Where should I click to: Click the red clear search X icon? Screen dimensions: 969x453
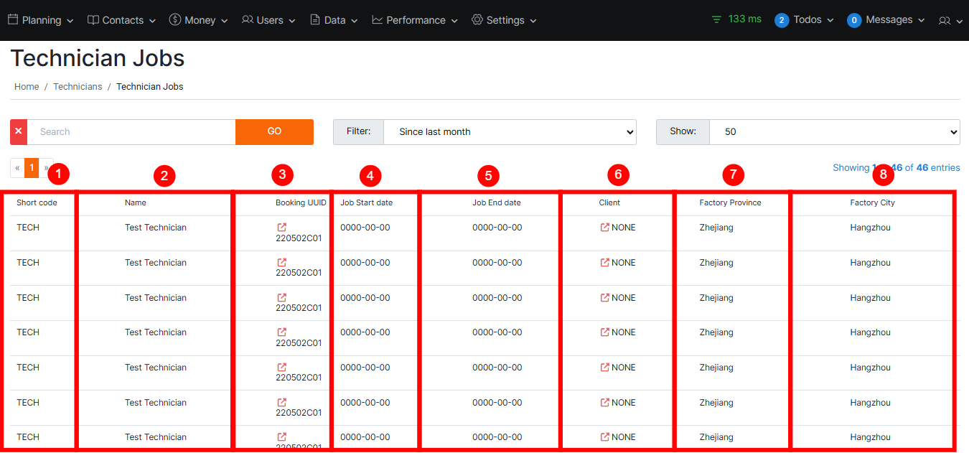pos(19,132)
